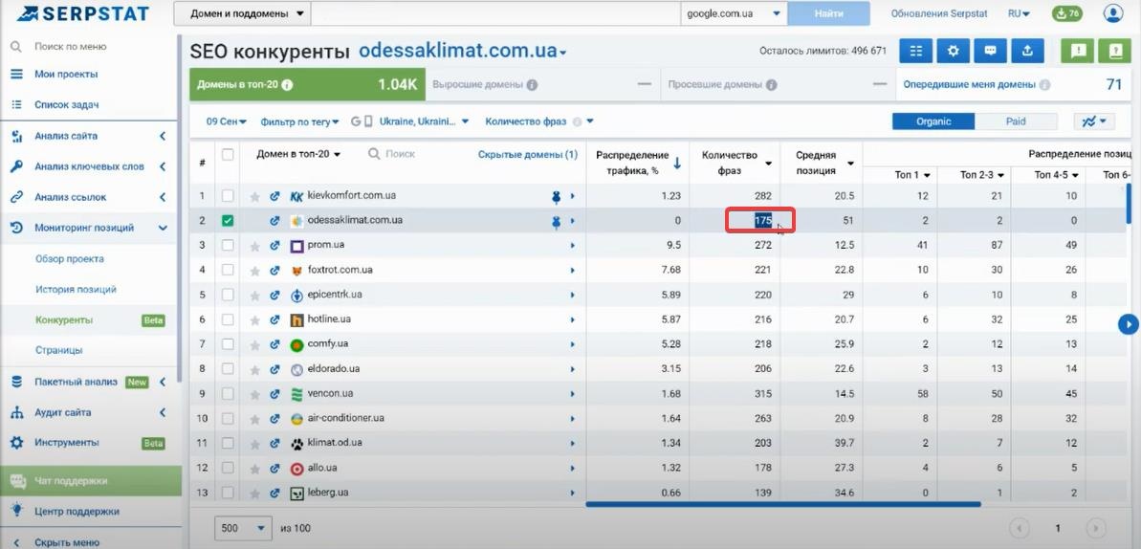This screenshot has height=549, width=1141.
Task: Open the google.com.ua search engine dropdown
Action: coord(735,13)
